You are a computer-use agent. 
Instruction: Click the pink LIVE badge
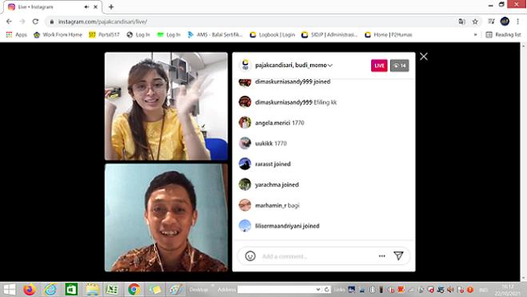click(379, 65)
